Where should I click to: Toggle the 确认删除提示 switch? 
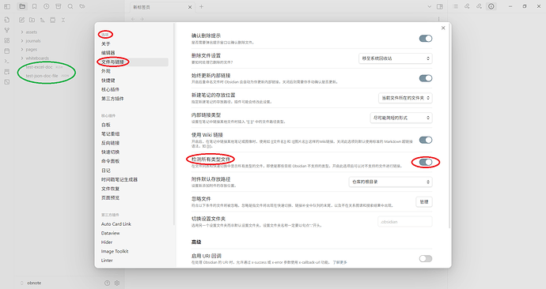point(426,39)
